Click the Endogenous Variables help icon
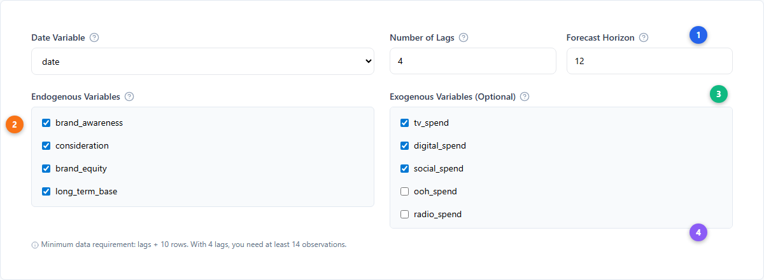 (129, 97)
